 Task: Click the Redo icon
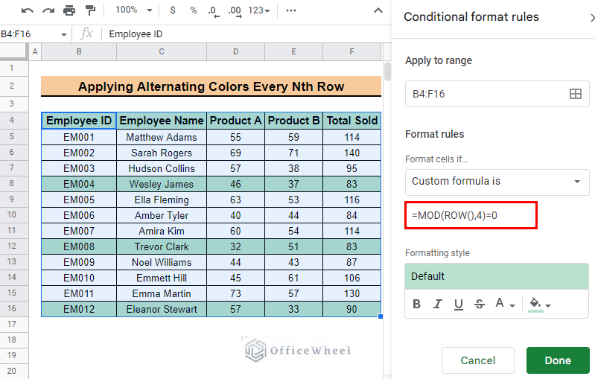click(48, 10)
